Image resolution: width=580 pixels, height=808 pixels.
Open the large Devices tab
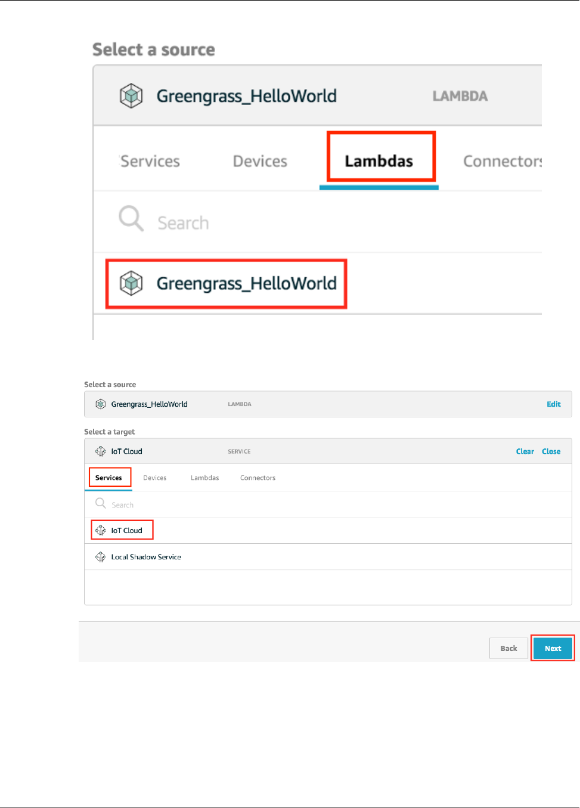point(260,161)
